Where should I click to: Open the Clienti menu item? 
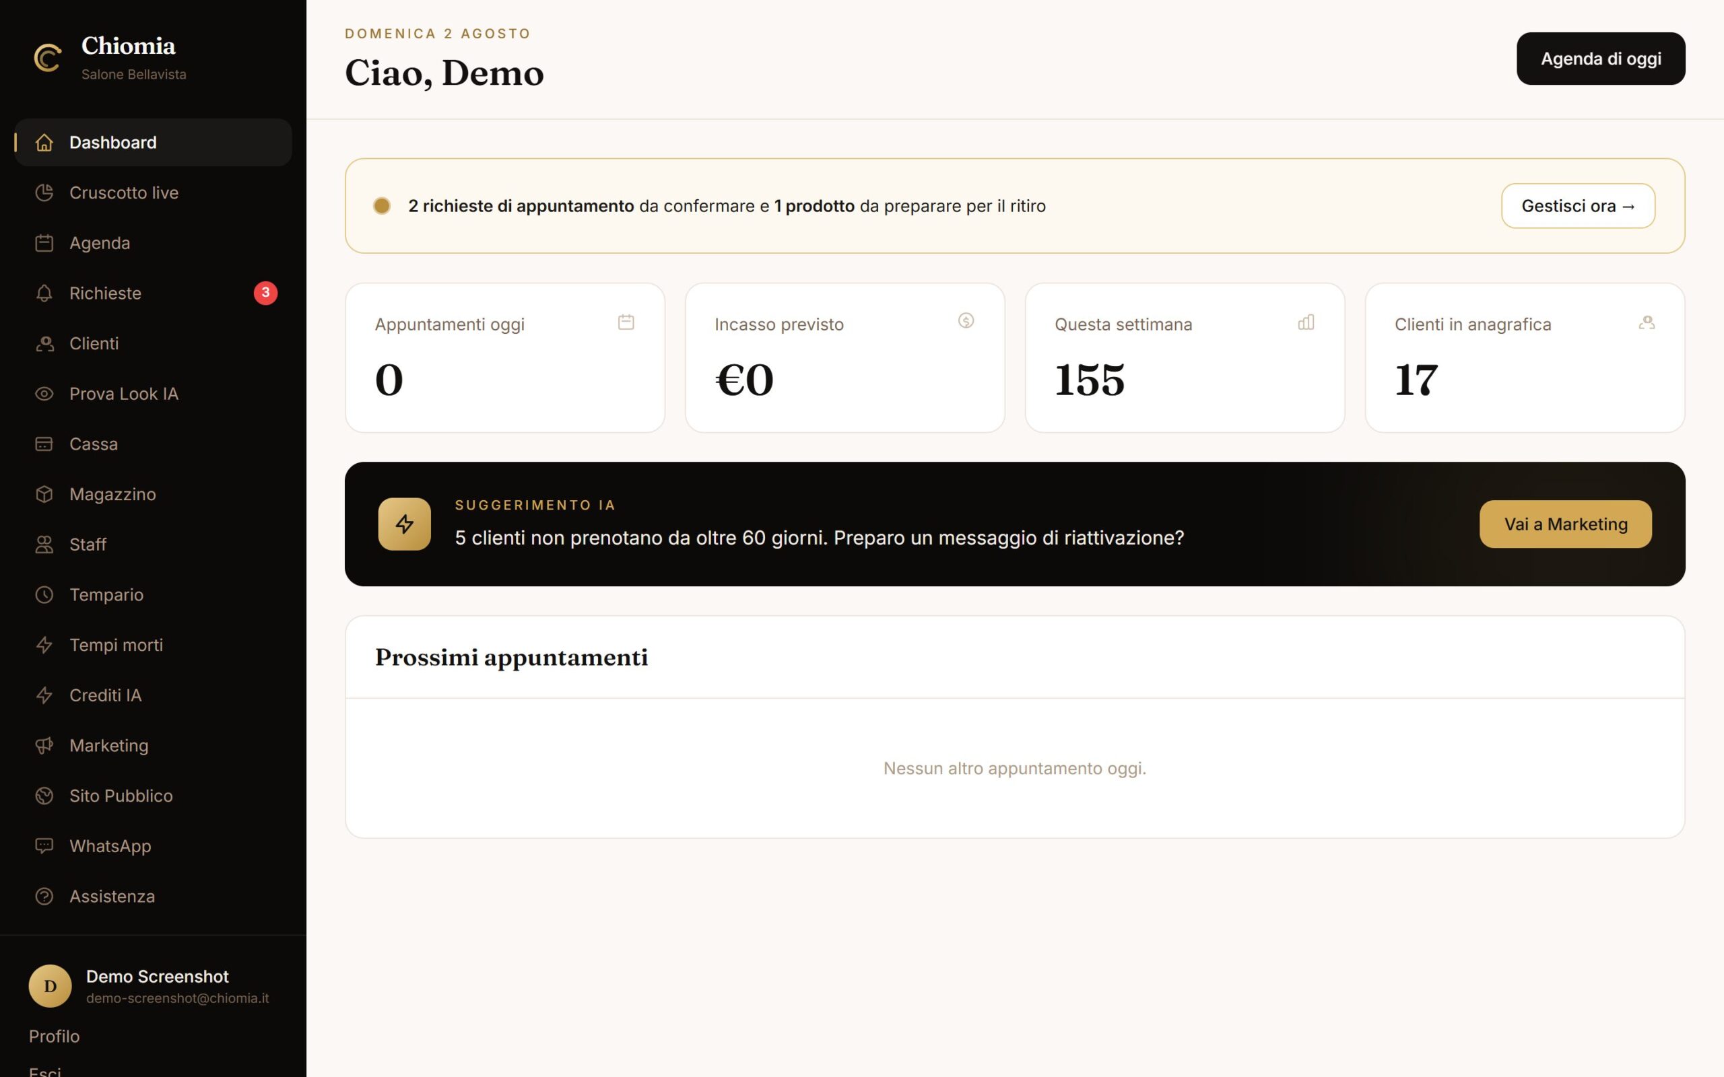click(153, 343)
